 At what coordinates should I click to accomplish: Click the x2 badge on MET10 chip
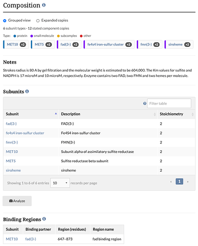point(23,44)
